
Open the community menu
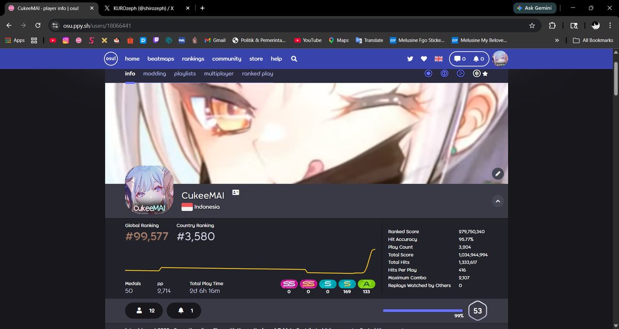coord(226,59)
